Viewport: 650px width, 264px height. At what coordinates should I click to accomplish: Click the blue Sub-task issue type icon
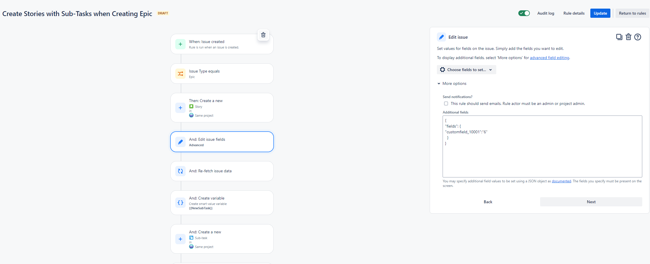pyautogui.click(x=191, y=238)
